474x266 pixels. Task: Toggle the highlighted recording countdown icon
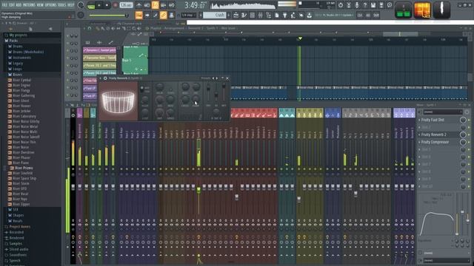155,5
